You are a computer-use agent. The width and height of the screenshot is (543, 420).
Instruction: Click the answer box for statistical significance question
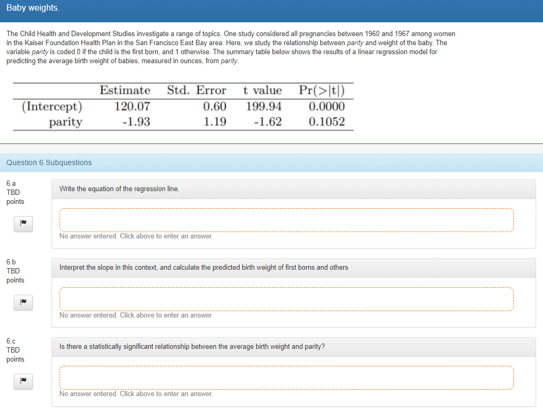[x=286, y=378]
